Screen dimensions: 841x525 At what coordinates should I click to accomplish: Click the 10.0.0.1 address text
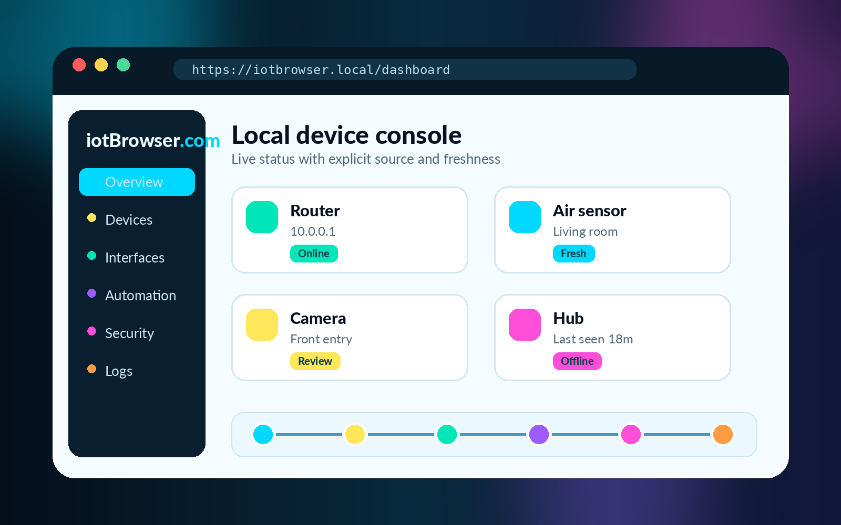click(x=313, y=232)
